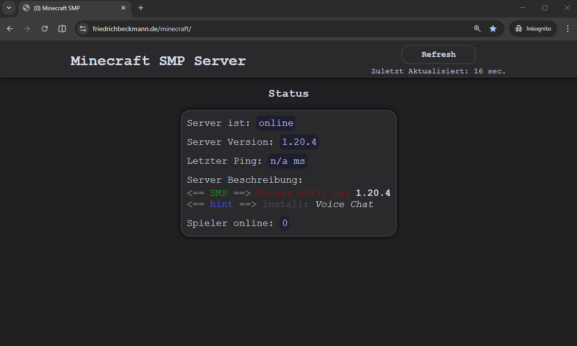Click the Server Version value 1.20.4
This screenshot has width=577, height=346.
[299, 142]
